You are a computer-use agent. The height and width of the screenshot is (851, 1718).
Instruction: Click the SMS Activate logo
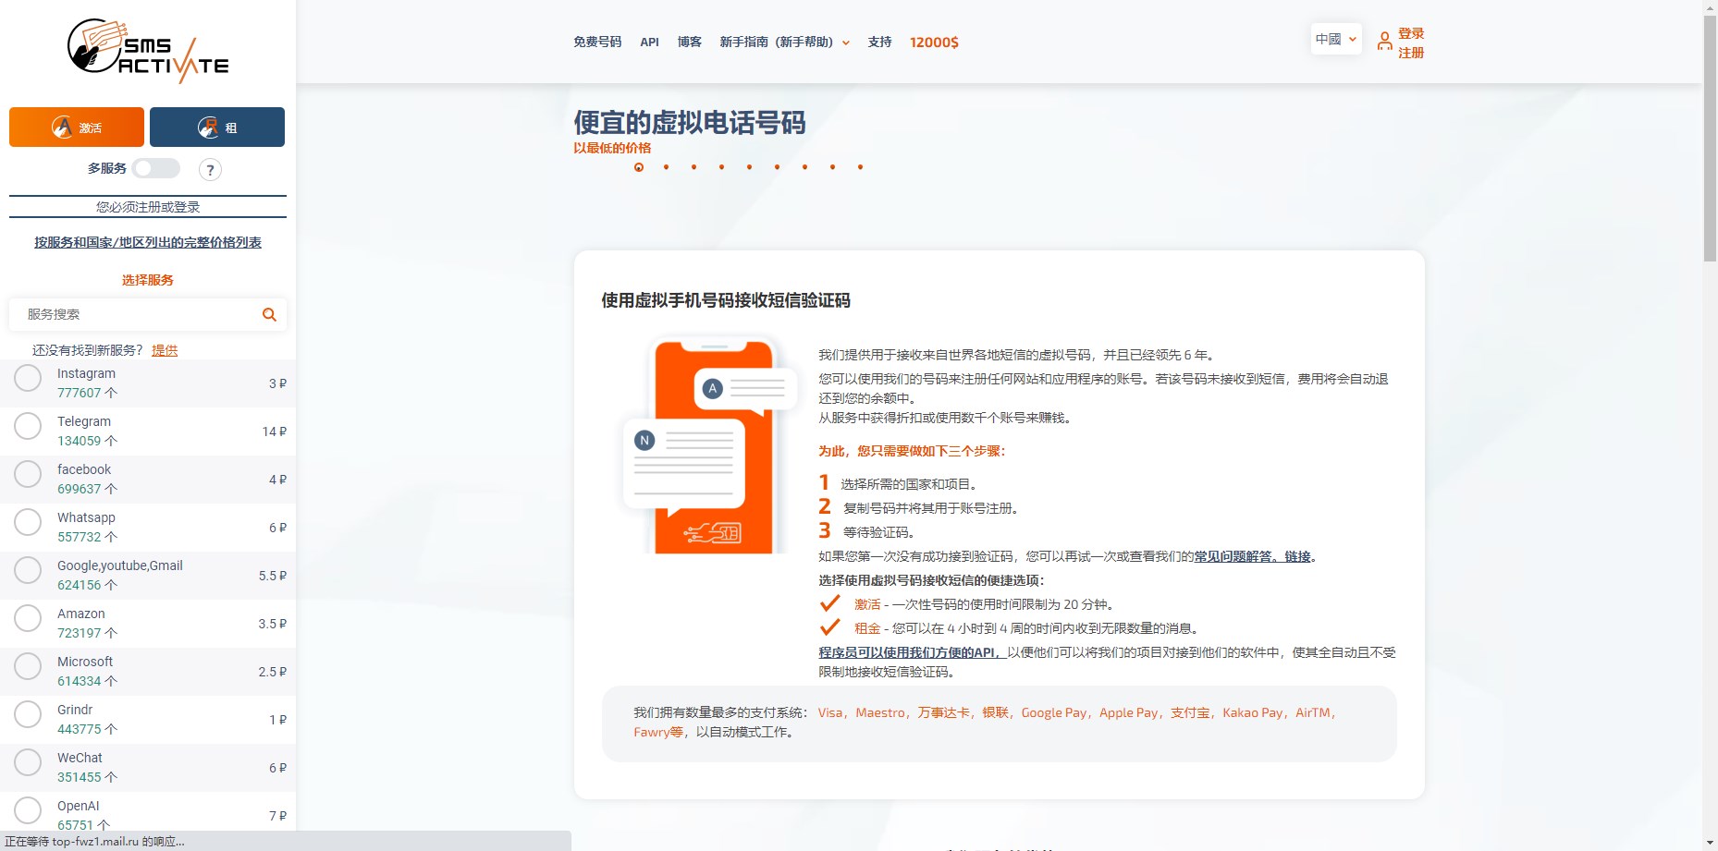[x=148, y=50]
